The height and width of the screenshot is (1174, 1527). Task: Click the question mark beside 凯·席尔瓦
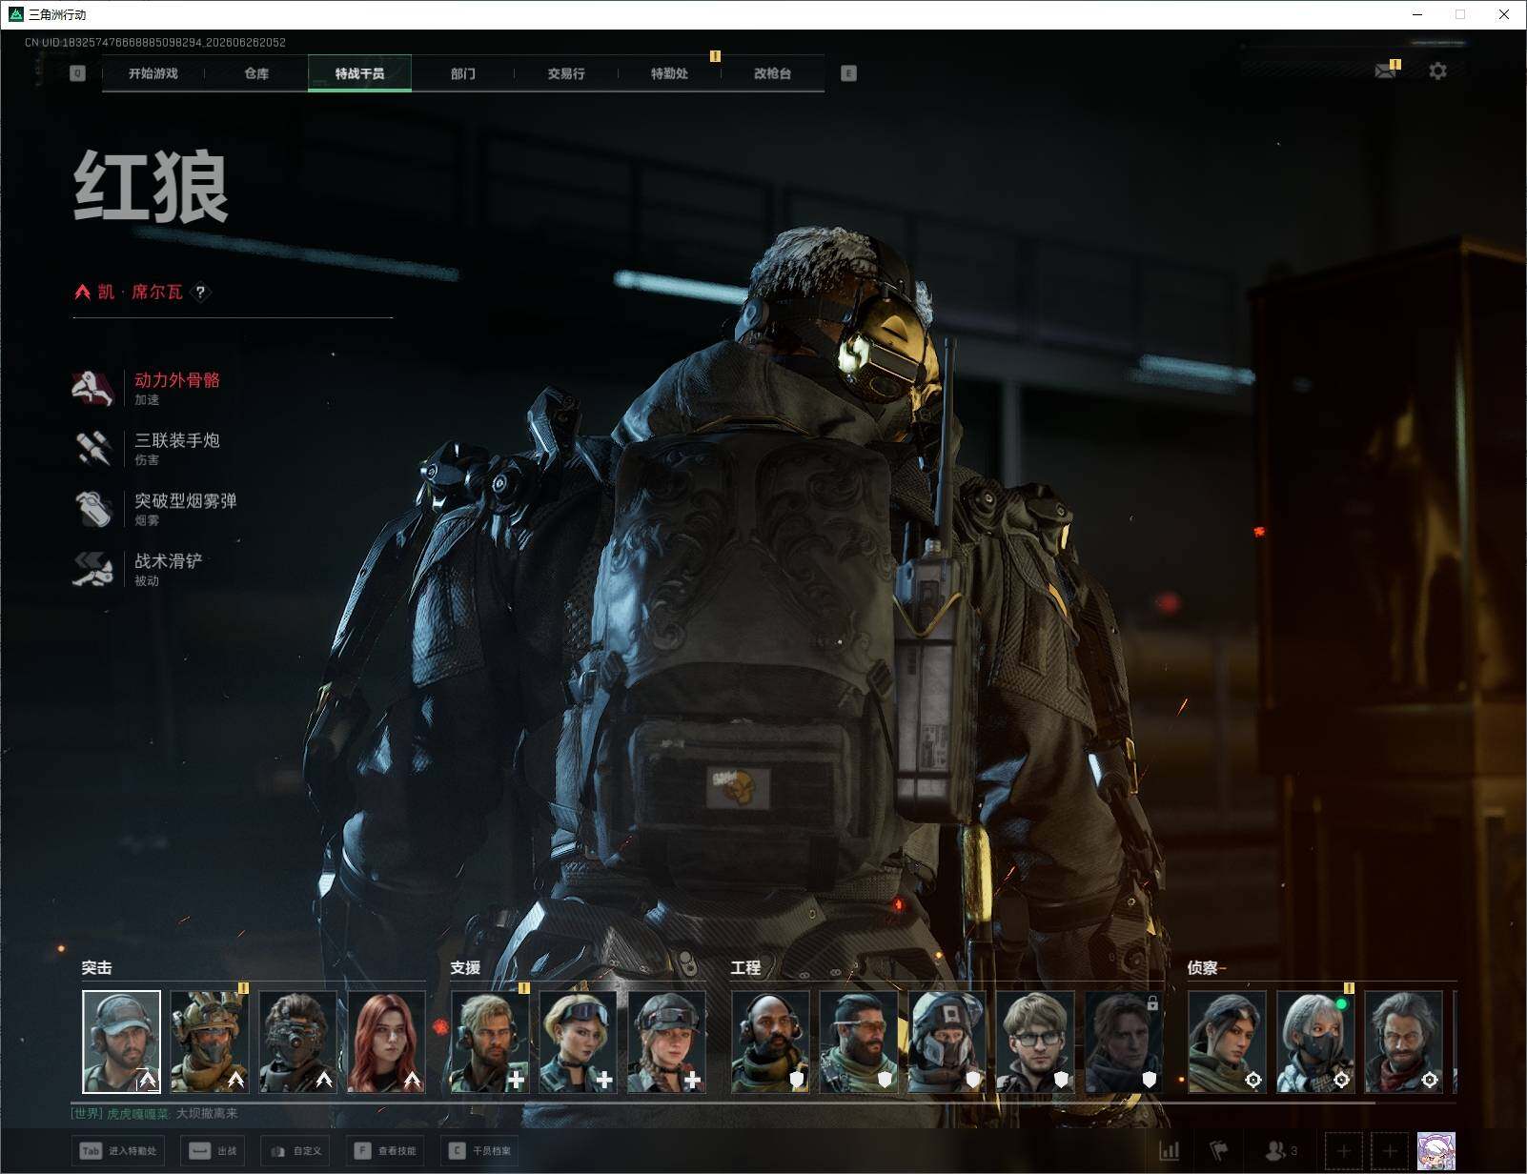click(x=200, y=292)
